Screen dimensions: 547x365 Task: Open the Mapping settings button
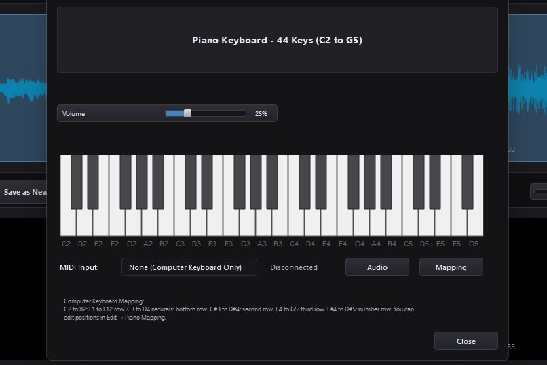coord(451,267)
